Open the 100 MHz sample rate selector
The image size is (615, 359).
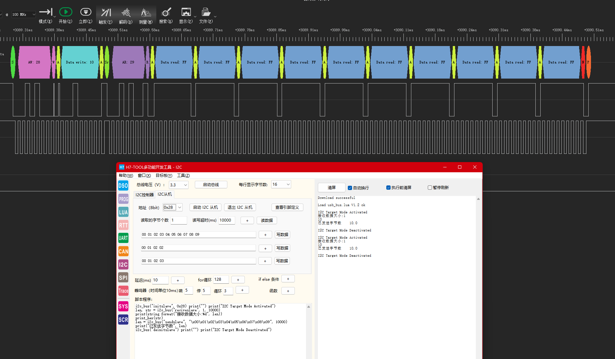coord(23,14)
